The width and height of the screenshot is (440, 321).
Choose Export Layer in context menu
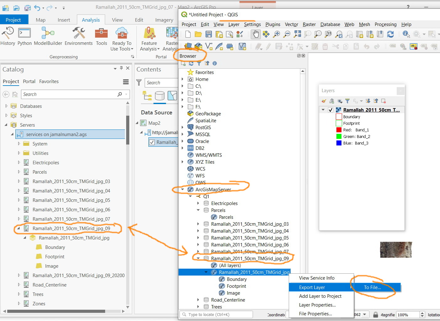click(x=321, y=287)
